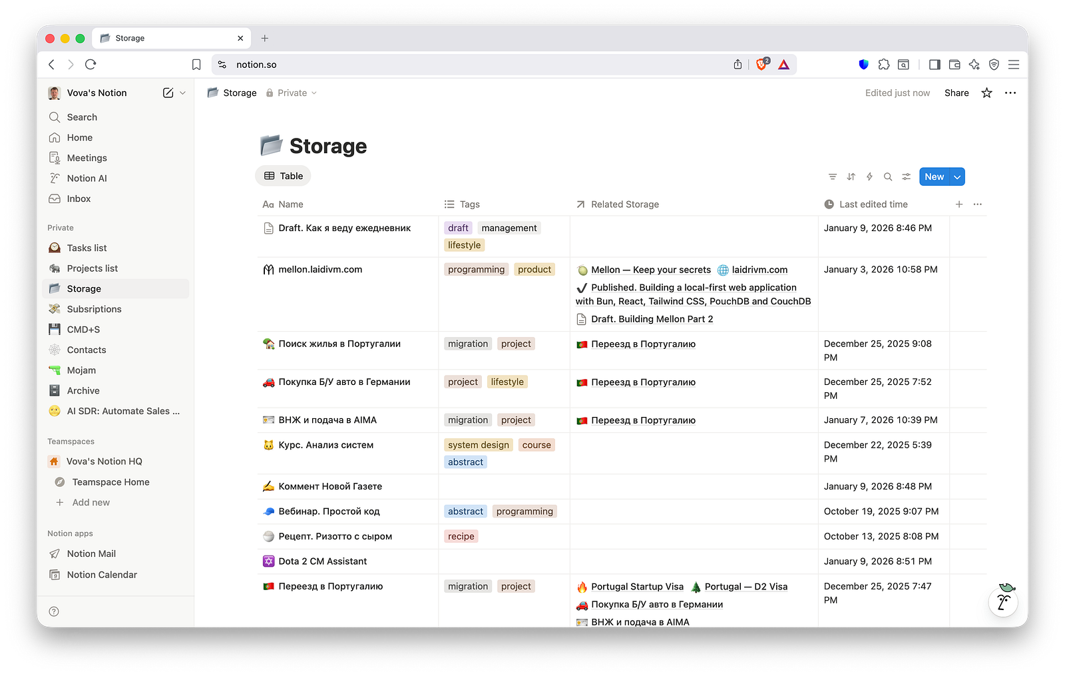Click the sort arrows icon

coord(851,176)
